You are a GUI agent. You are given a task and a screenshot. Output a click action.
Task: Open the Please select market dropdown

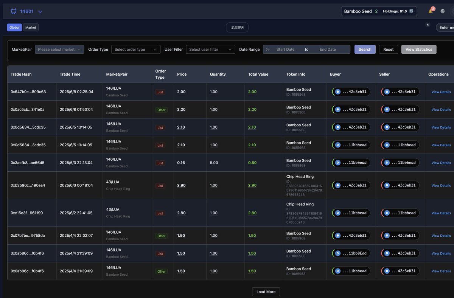pyautogui.click(x=59, y=49)
